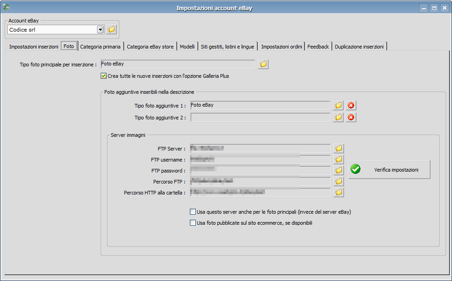Uncheck the Galleria Plus option checkbox
Viewport: 452px width, 281px height.
(103, 76)
